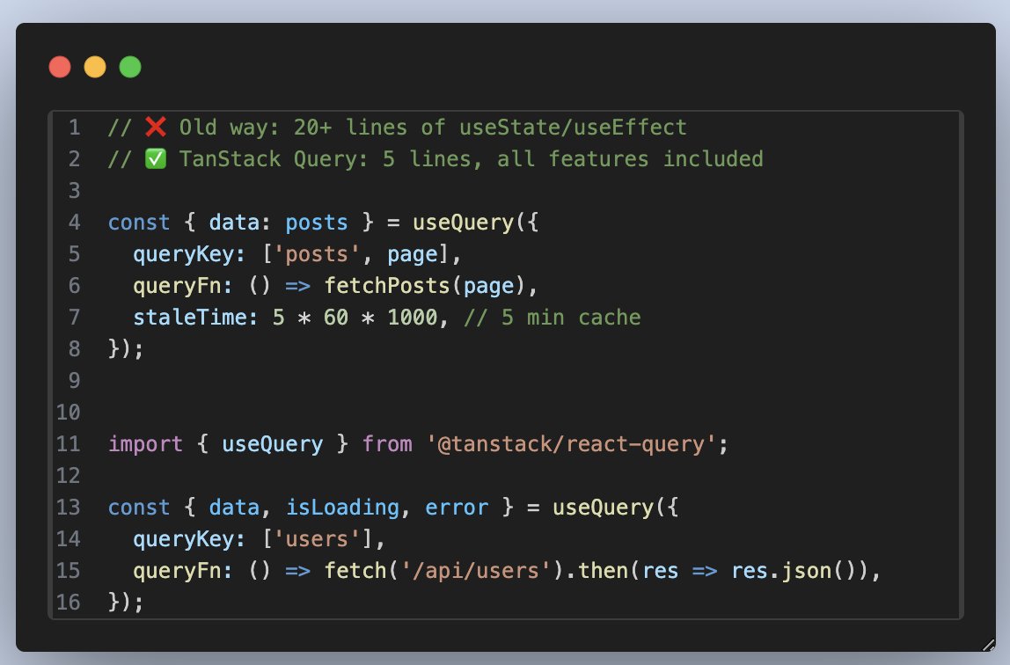1010x665 pixels.
Task: Click the 'posts' string on line 5
Action: click(316, 253)
